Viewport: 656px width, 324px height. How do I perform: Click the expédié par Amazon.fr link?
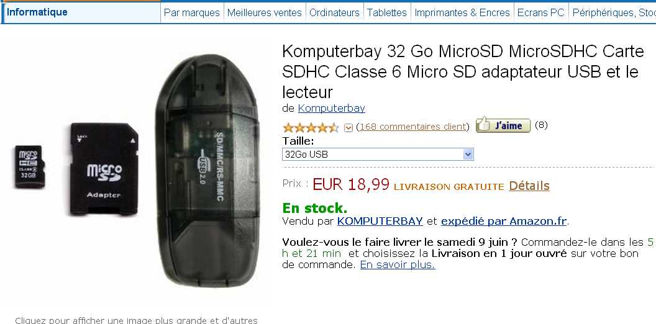tap(504, 221)
